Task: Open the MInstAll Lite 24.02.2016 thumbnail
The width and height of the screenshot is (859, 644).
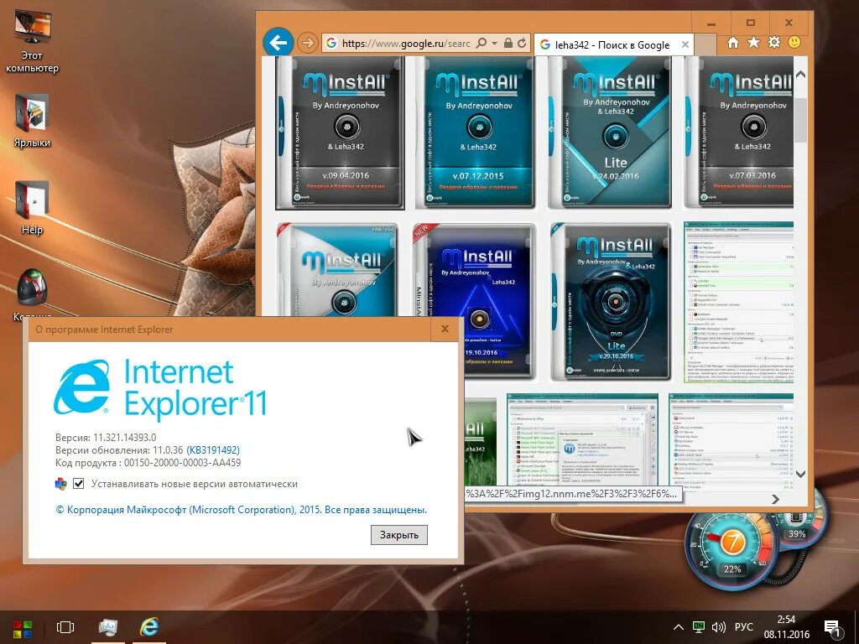Action: coord(611,132)
